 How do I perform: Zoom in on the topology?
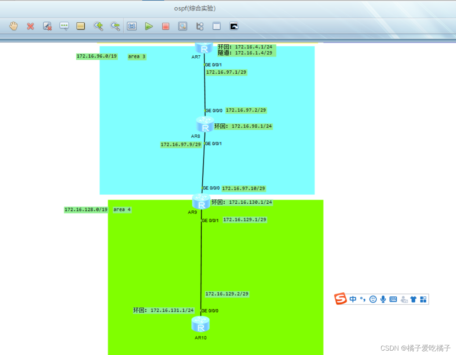98,26
